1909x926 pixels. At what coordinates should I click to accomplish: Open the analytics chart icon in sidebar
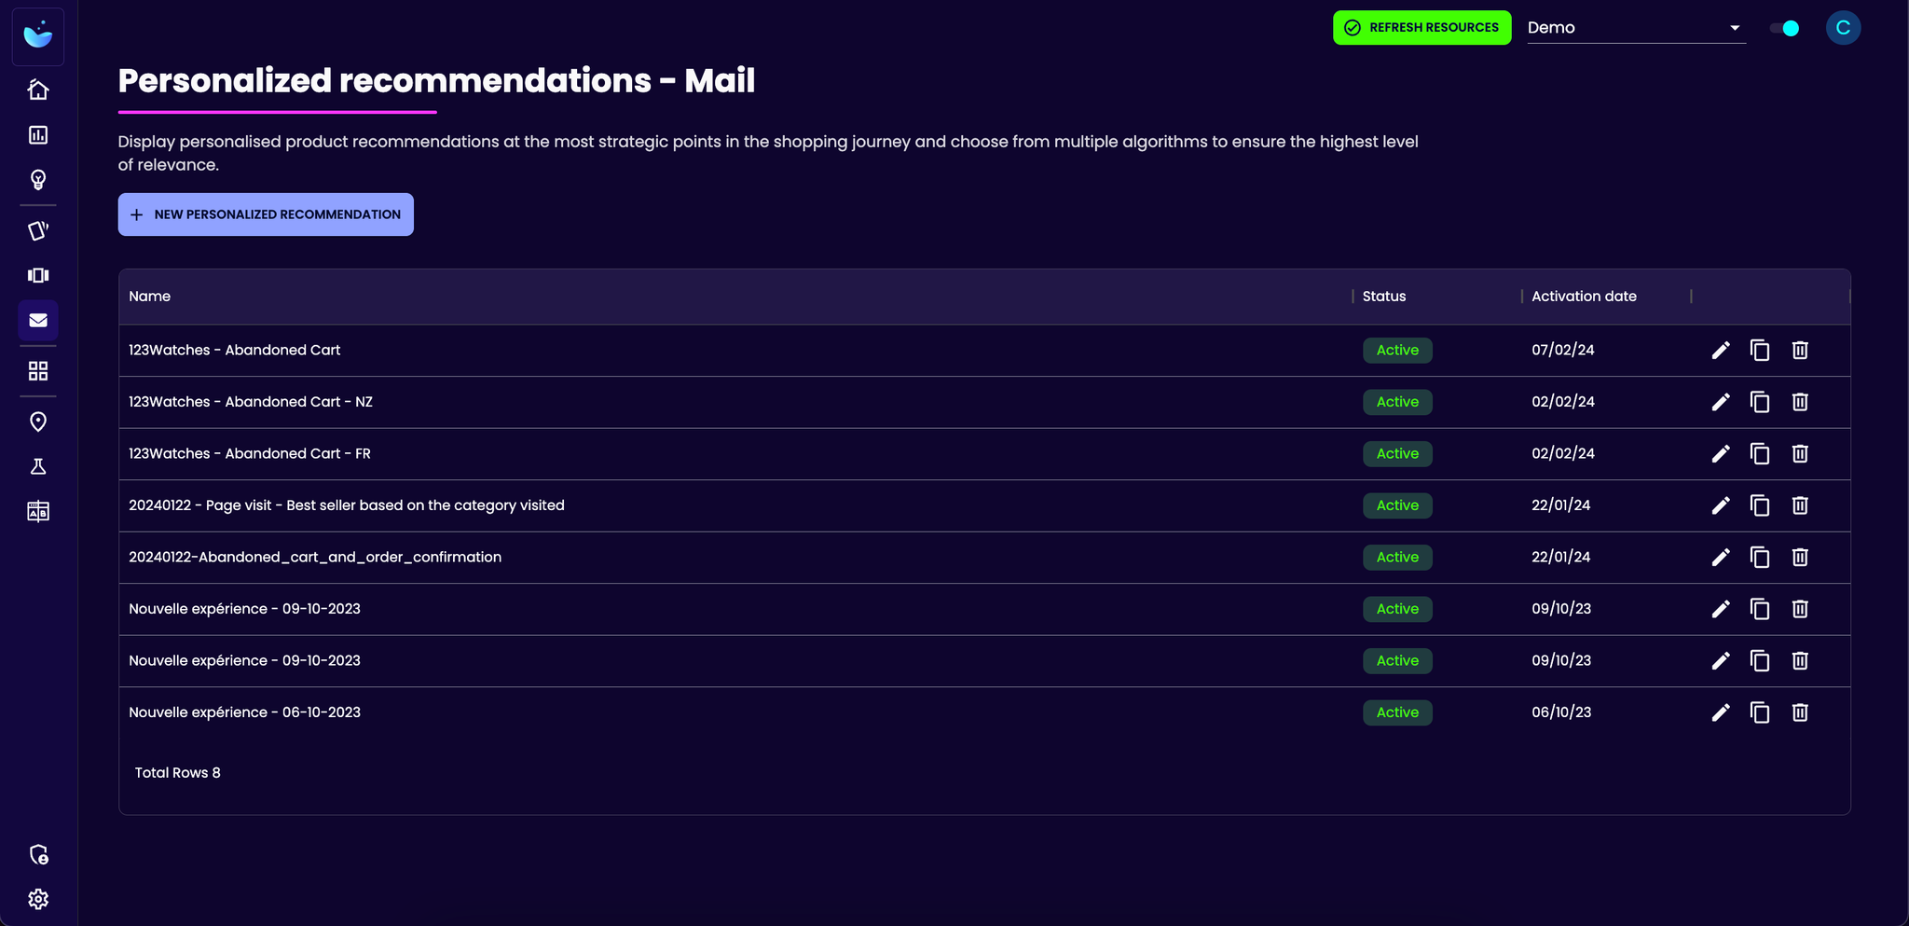tap(38, 135)
